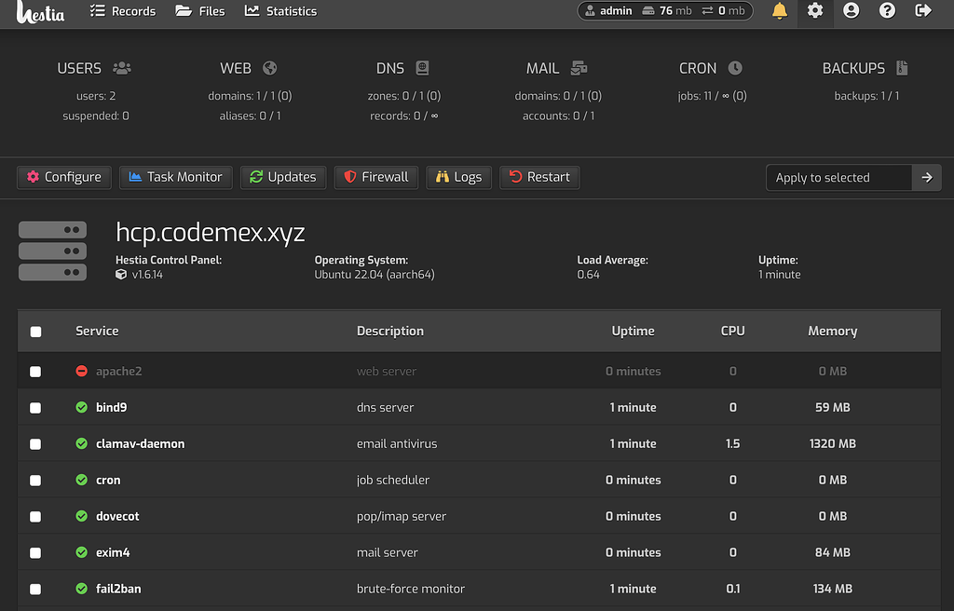Open Hestia server settings gear

click(x=813, y=12)
